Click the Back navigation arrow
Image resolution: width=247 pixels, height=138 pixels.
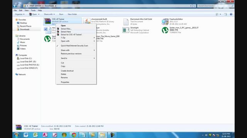coord(15,6)
